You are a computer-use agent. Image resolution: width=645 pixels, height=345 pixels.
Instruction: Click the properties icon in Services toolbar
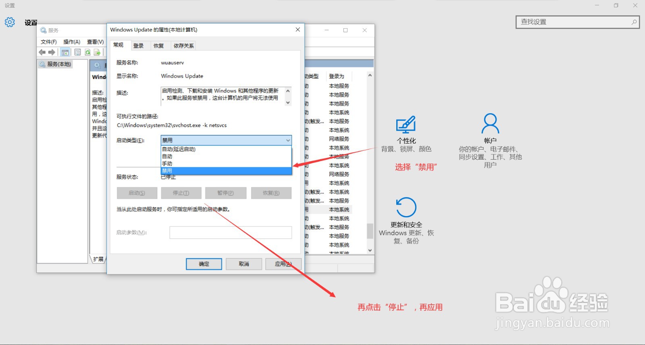(77, 52)
